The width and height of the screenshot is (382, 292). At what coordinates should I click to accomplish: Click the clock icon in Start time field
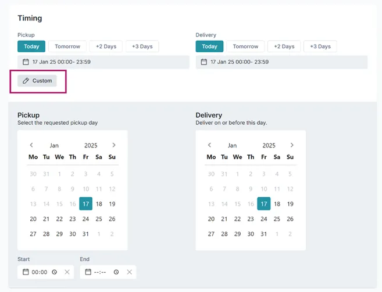(54, 272)
